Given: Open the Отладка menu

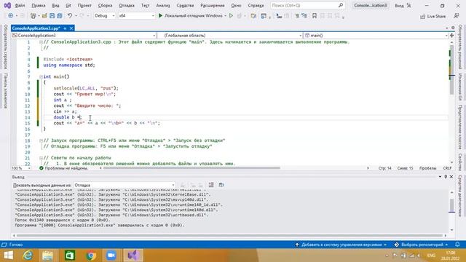Looking at the screenshot, I should 126,5.
